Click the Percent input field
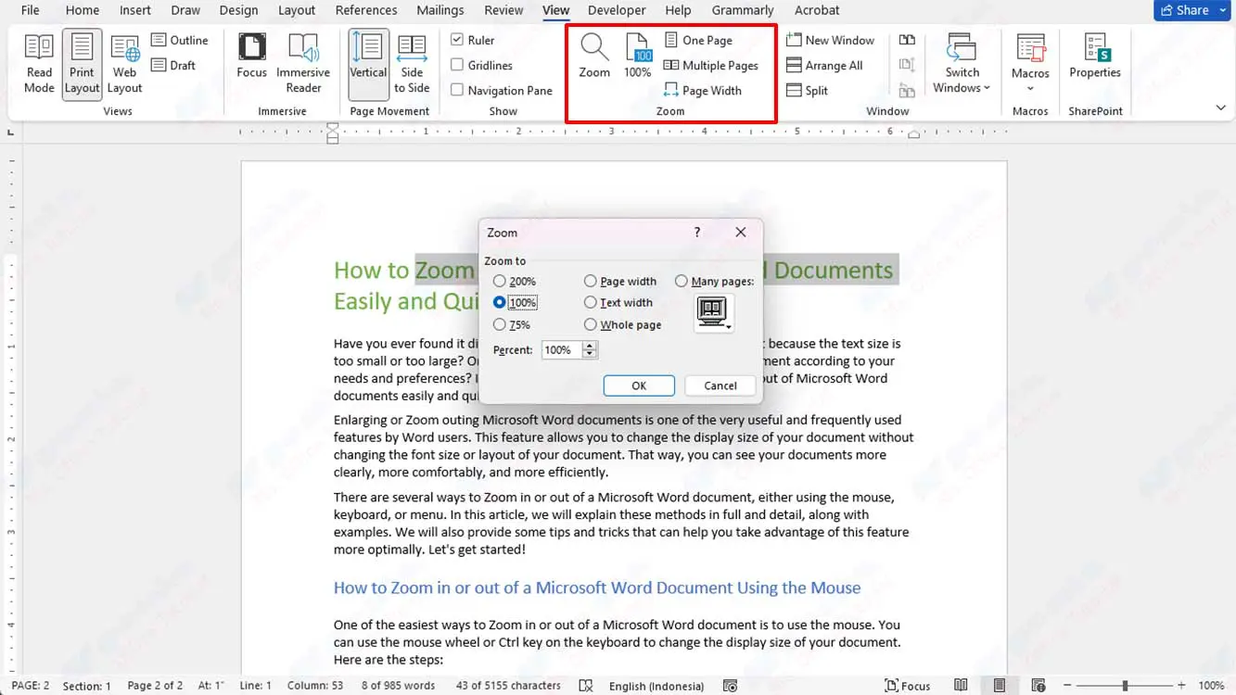The width and height of the screenshot is (1236, 695). (561, 350)
